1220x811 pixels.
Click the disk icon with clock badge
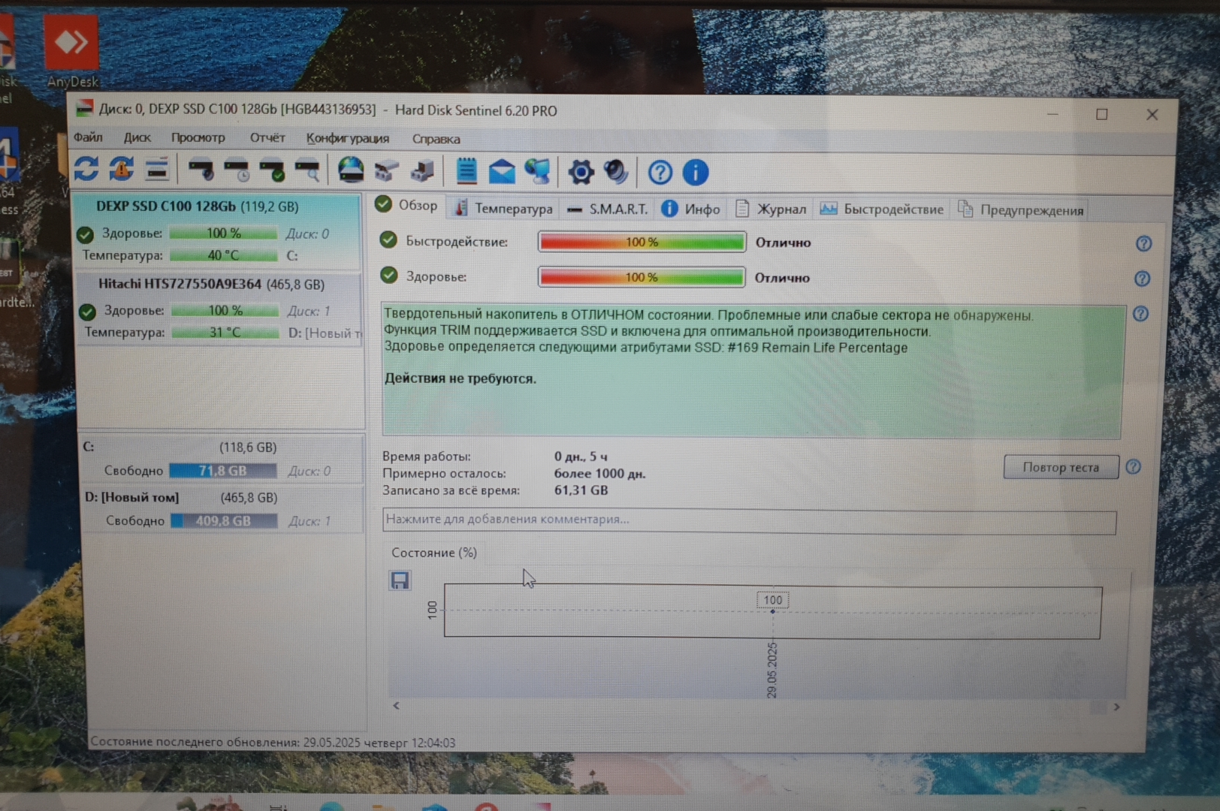coord(237,170)
